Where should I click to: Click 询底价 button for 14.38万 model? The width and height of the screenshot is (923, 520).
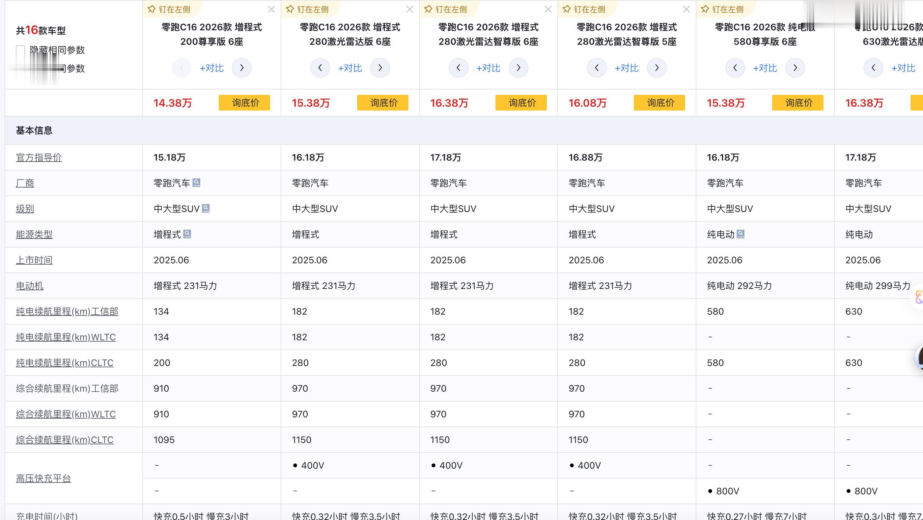pos(244,103)
